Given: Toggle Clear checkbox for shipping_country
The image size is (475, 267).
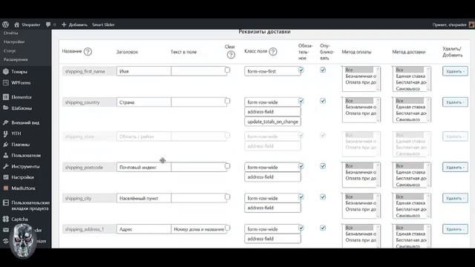Looking at the screenshot, I should coord(228,101).
